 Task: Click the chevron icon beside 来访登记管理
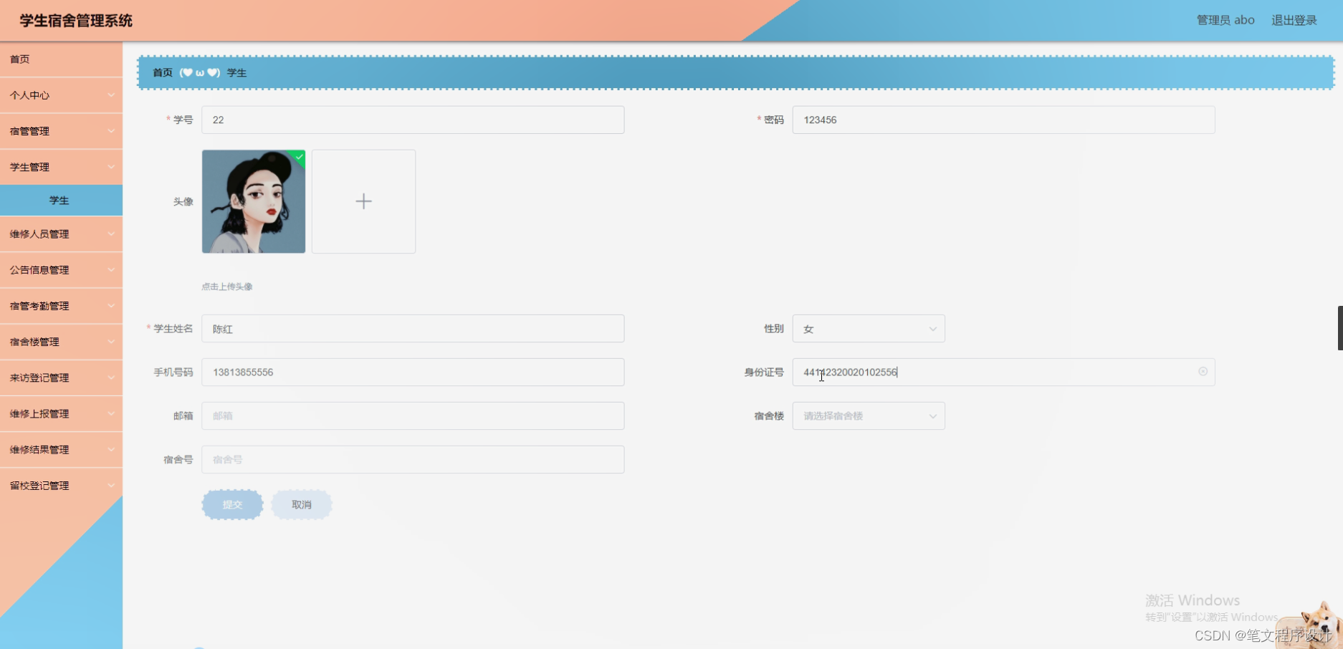(x=112, y=378)
